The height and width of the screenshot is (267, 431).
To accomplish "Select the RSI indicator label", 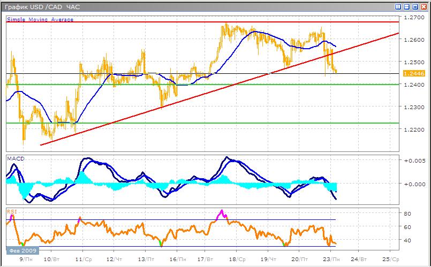I will pos(12,211).
